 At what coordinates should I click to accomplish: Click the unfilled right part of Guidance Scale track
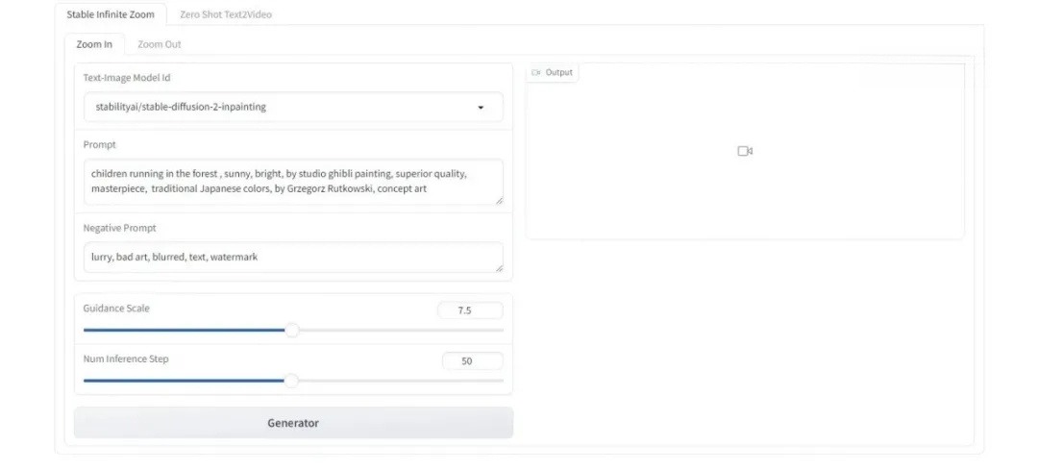click(x=404, y=330)
